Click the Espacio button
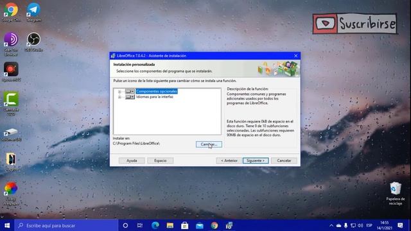Image resolution: width=411 pixels, height=231 pixels. click(160, 160)
